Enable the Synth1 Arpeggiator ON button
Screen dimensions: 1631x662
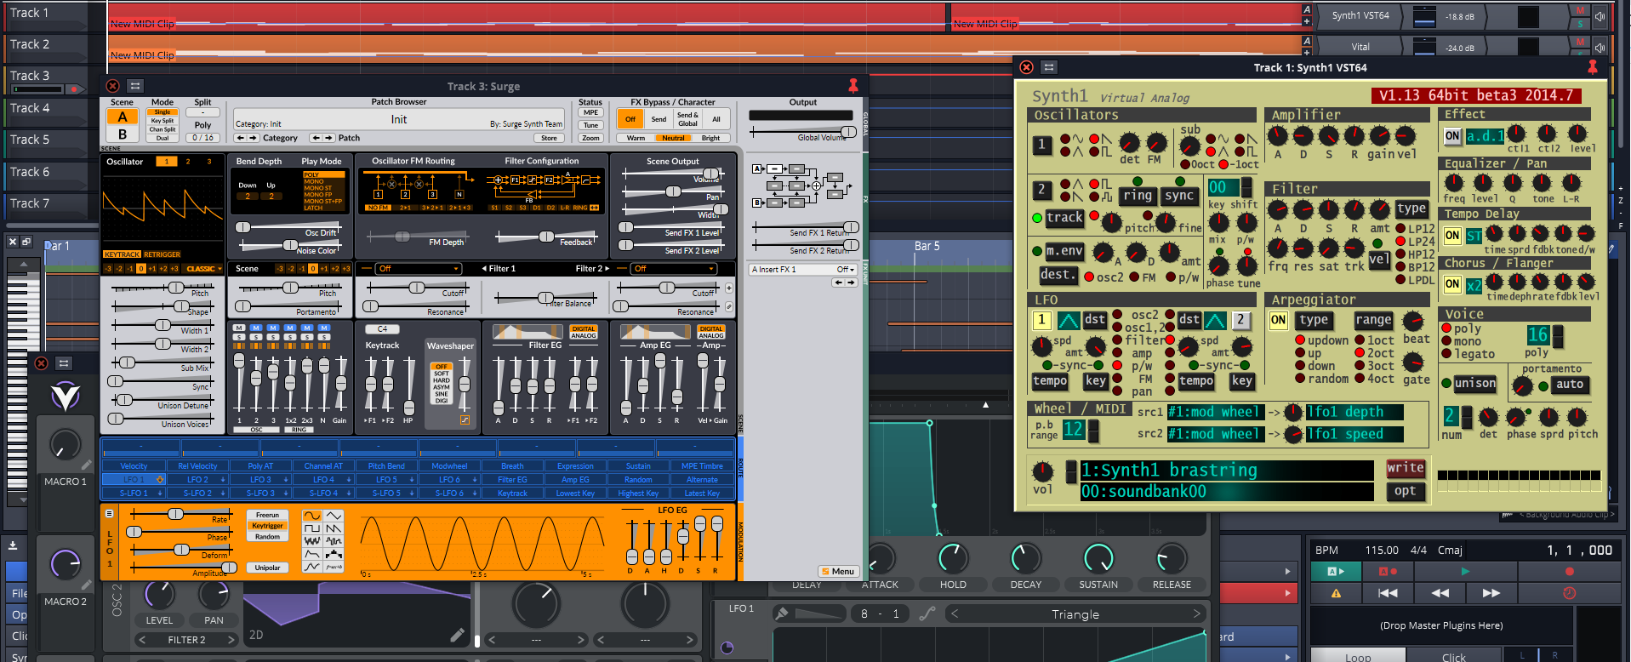[x=1278, y=321]
